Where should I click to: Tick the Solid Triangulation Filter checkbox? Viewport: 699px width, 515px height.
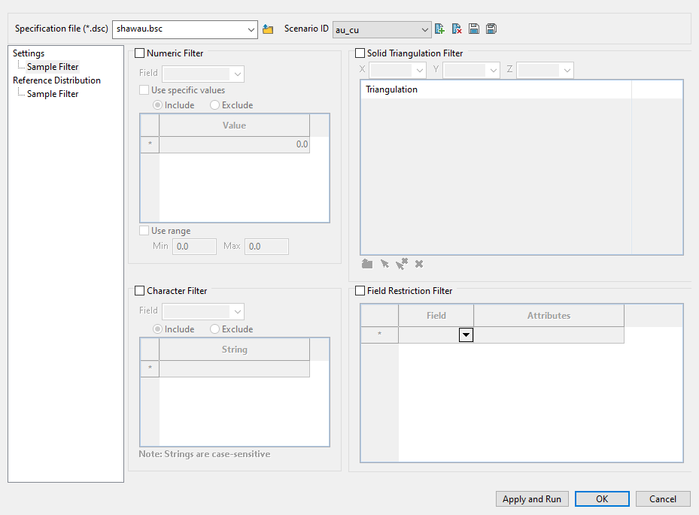pyautogui.click(x=360, y=53)
